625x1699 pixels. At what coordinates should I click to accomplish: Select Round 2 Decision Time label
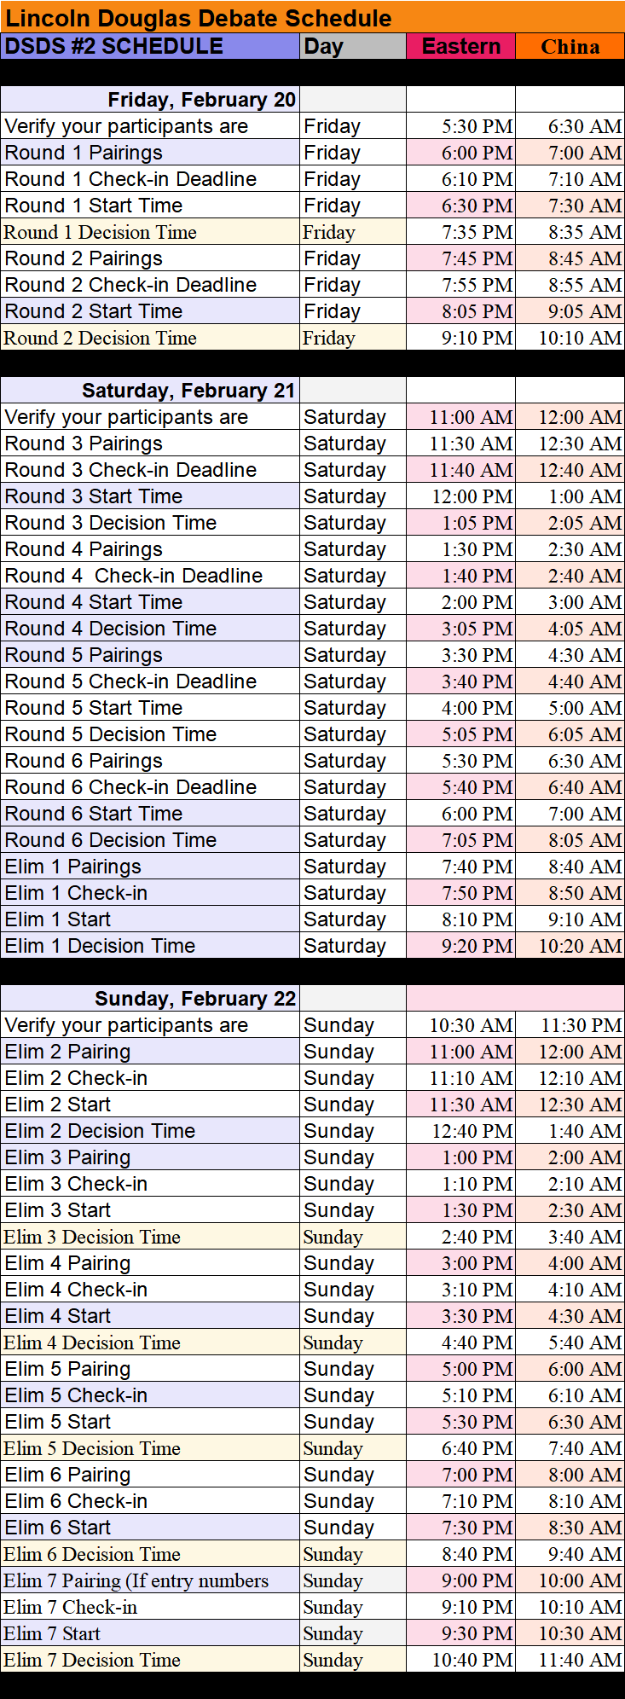tap(100, 338)
